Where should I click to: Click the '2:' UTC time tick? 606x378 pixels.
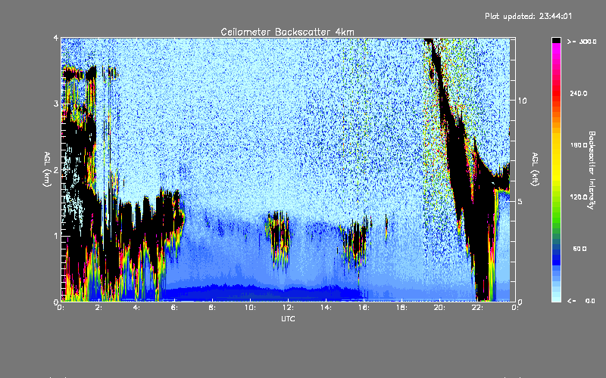(99, 308)
